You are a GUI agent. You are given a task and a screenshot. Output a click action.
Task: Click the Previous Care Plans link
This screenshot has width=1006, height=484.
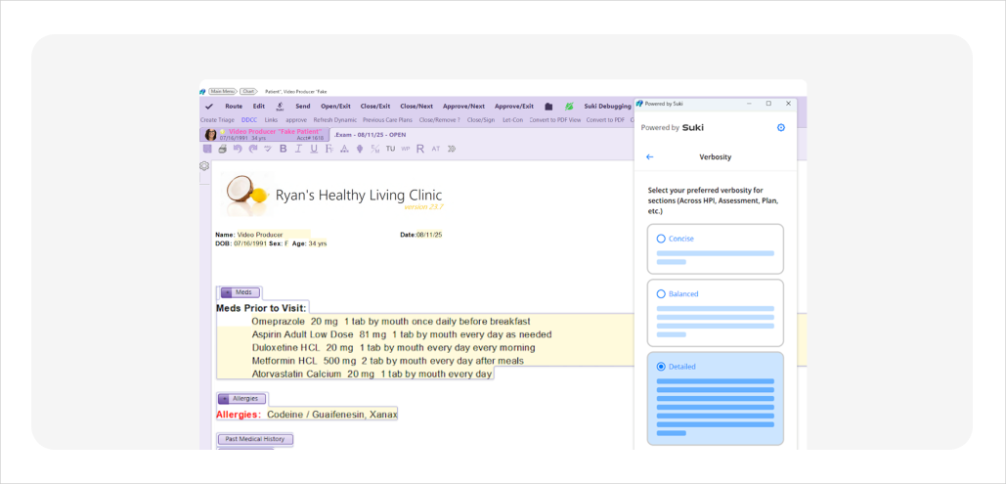click(x=387, y=120)
